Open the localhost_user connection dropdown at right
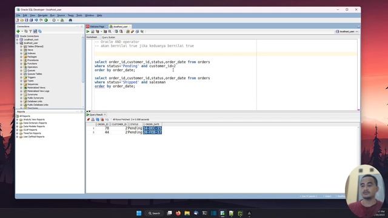Image resolution: width=388 pixels, height=218 pixels. point(347,31)
